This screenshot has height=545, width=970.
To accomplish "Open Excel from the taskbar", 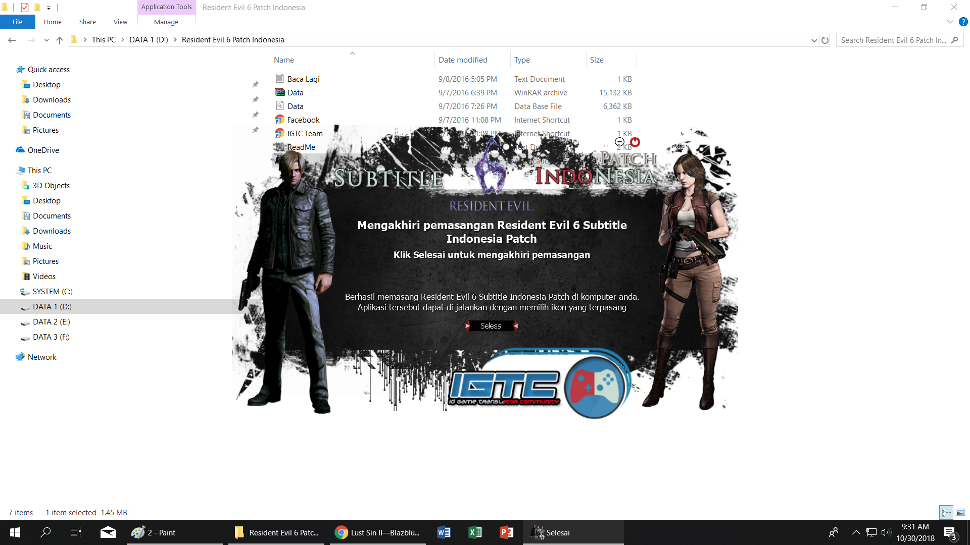I will (x=475, y=532).
